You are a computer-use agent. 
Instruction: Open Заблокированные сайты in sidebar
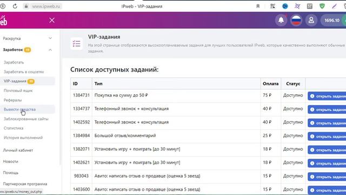click(x=26, y=119)
